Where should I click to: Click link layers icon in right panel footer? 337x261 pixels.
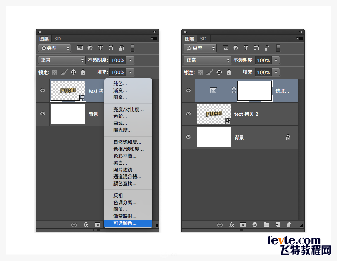220,225
